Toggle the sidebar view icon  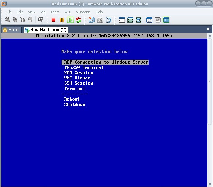pos(122,20)
